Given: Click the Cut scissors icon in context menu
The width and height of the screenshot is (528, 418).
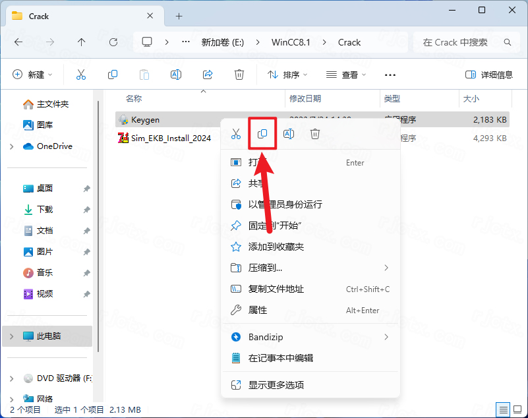Looking at the screenshot, I should (x=236, y=134).
